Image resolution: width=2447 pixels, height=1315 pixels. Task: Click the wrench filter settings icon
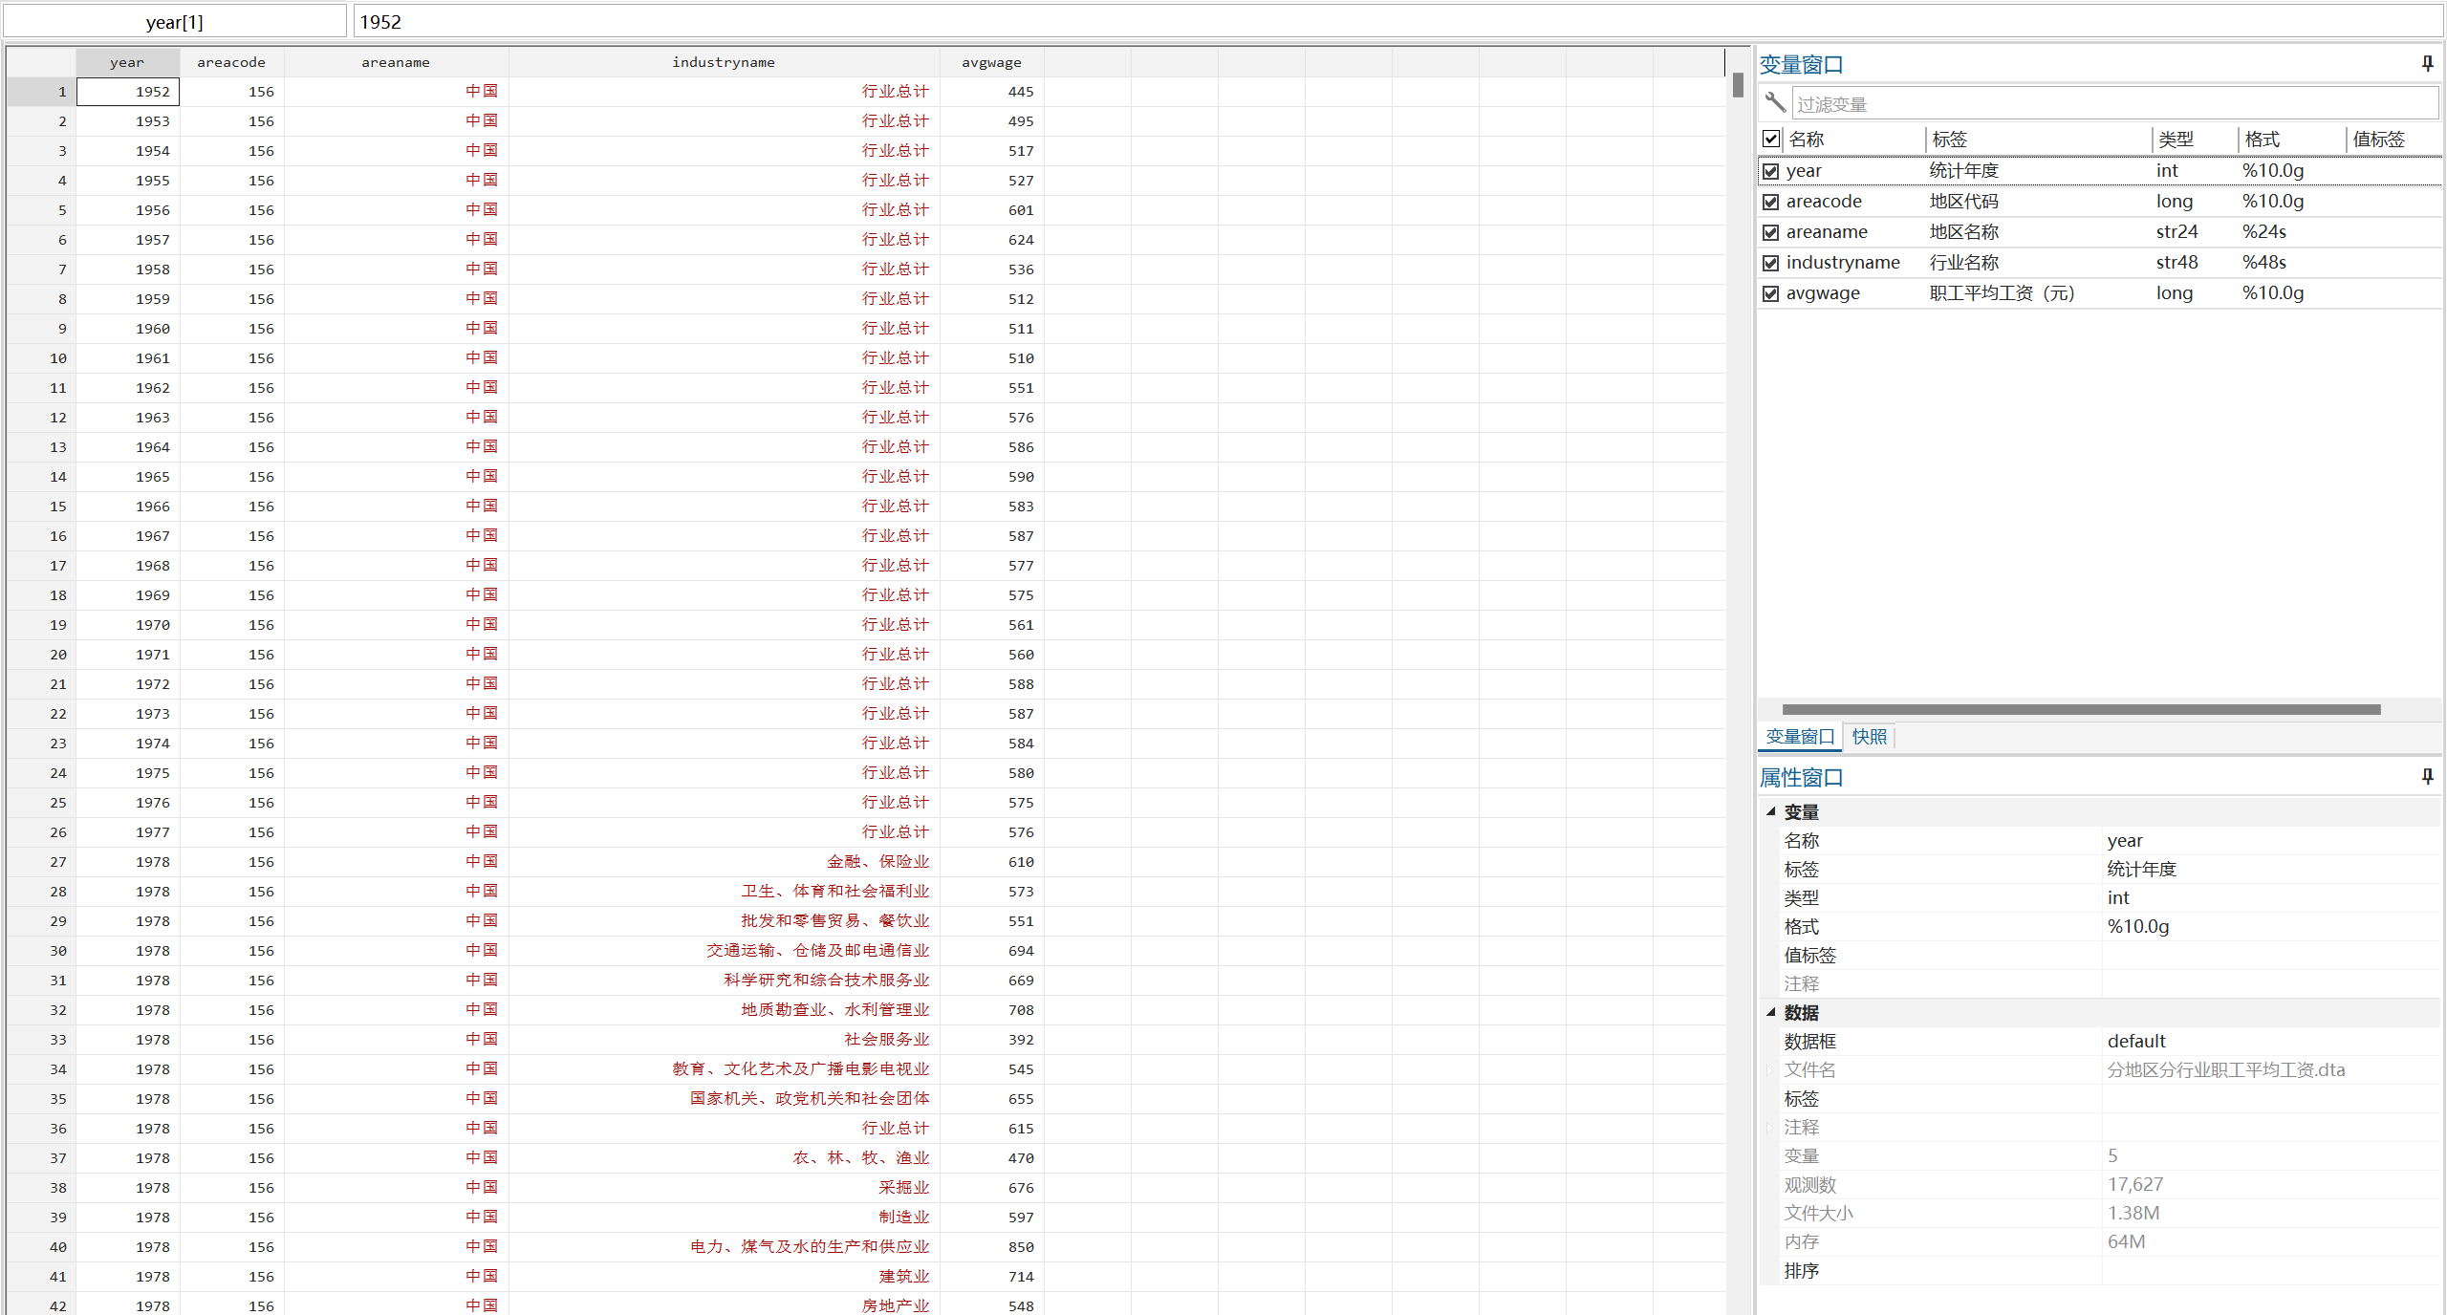(x=1775, y=102)
